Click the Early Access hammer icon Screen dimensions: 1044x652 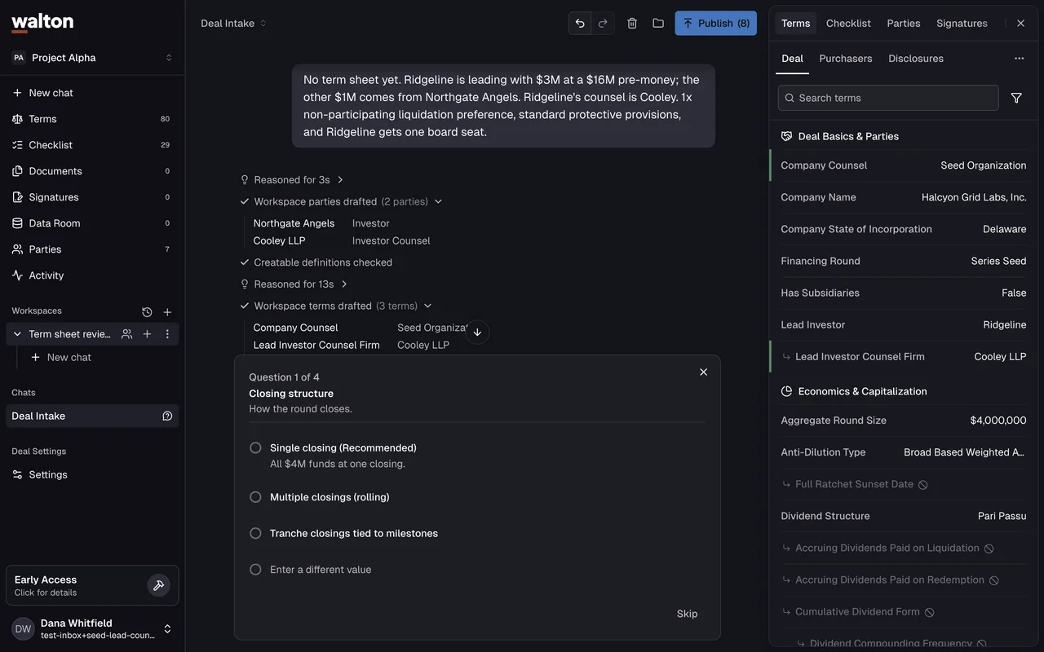(158, 585)
